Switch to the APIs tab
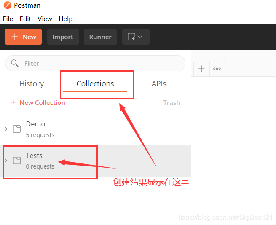The image size is (276, 225). [x=159, y=84]
